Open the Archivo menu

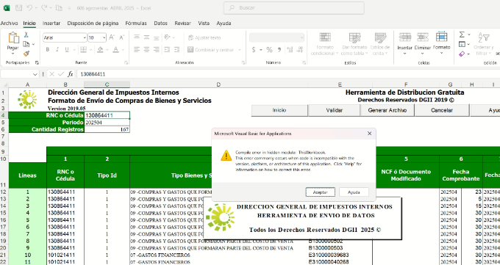[x=9, y=23]
